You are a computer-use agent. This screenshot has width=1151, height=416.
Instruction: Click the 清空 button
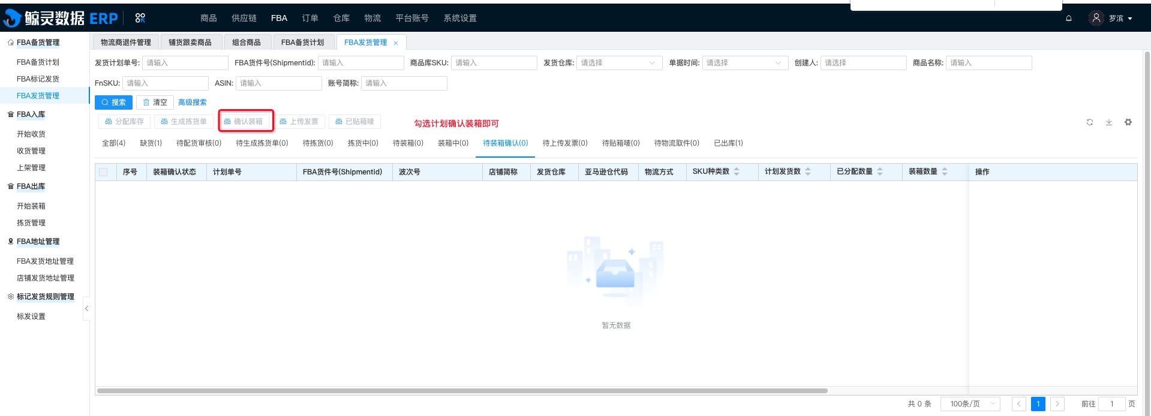pyautogui.click(x=155, y=103)
